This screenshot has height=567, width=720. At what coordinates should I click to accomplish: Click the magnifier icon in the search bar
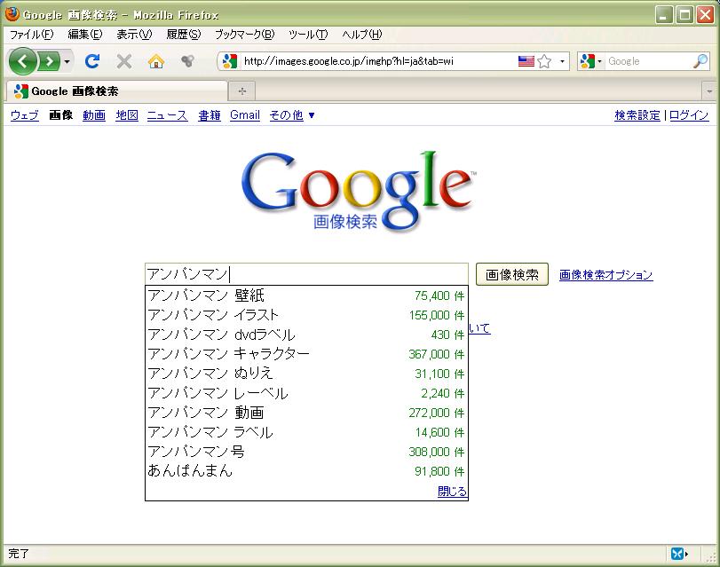tap(700, 61)
